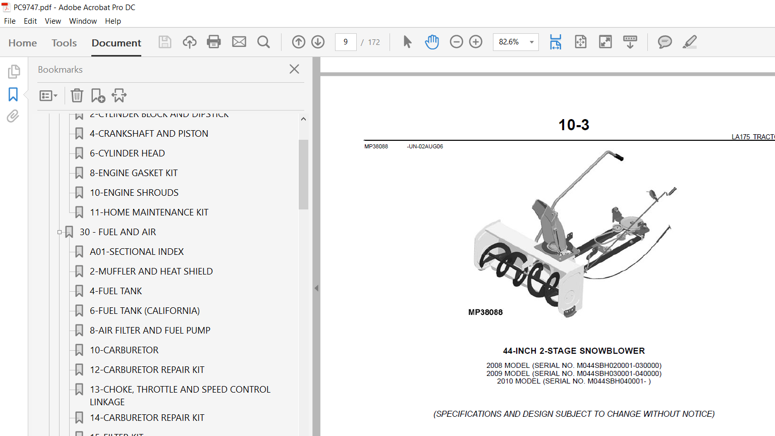Viewport: 775px width, 436px height.
Task: Open 8-ENGINE GASKET KIT bookmark
Action: click(x=134, y=173)
